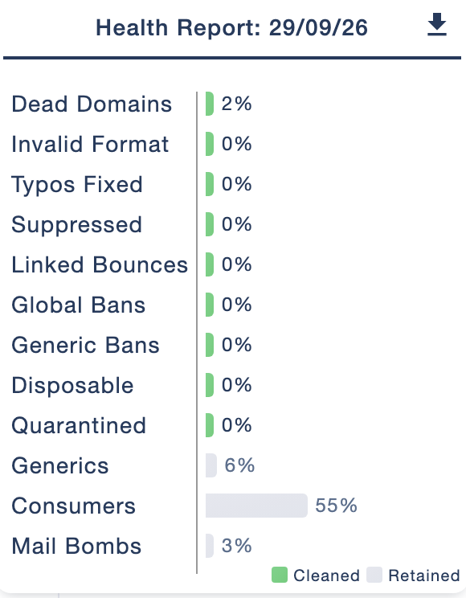Select the Quarantined label

coord(79,426)
